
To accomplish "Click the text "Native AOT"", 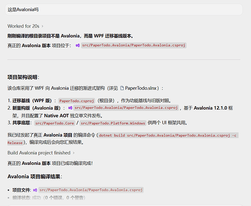I will (x=56, y=116).
